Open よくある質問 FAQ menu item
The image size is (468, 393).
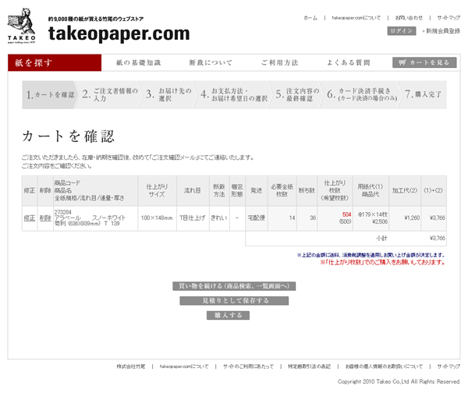coord(349,62)
